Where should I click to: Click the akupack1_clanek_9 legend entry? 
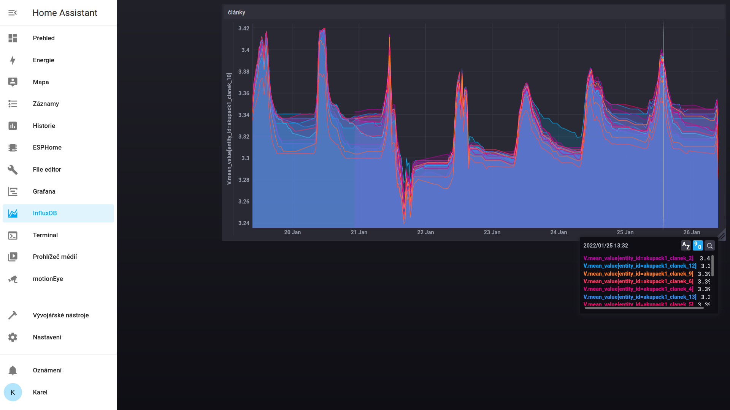click(x=638, y=274)
